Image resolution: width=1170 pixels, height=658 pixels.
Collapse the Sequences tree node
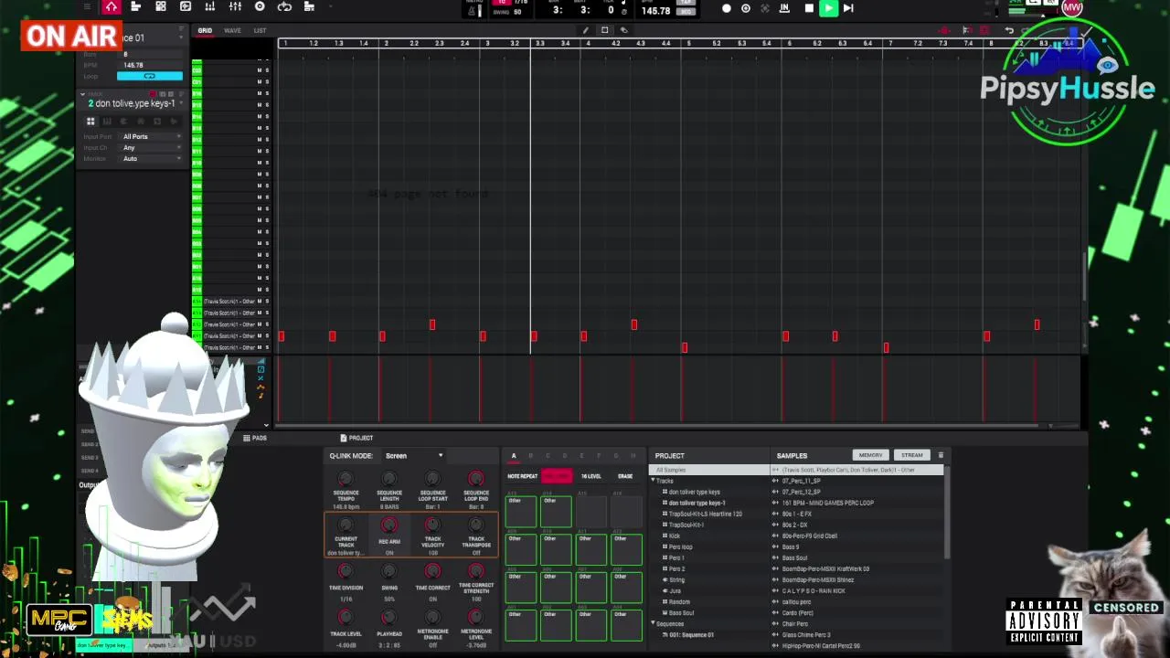[x=653, y=623]
